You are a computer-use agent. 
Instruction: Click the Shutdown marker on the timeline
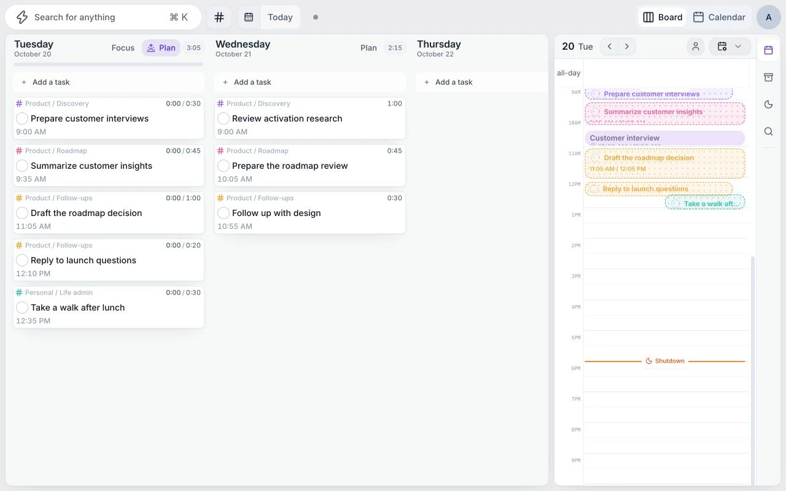coord(665,361)
